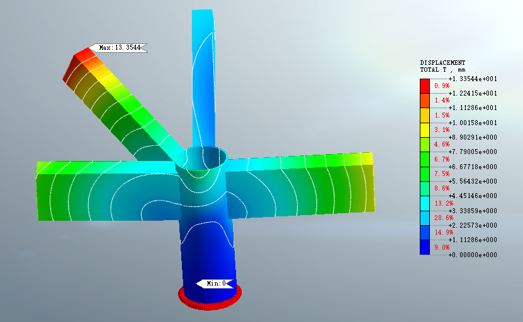Click the DISPLACEMENT legend title
This screenshot has height=322, width=523.
click(442, 63)
